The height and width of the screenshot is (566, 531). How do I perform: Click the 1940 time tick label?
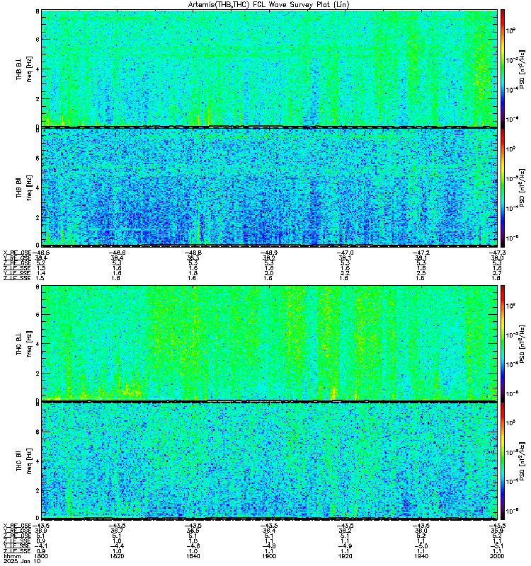click(x=421, y=556)
